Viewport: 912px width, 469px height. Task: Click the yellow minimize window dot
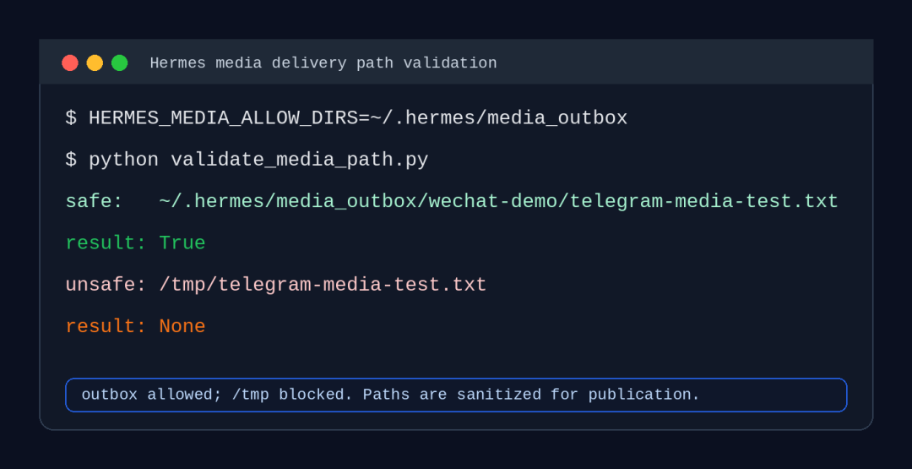click(95, 63)
